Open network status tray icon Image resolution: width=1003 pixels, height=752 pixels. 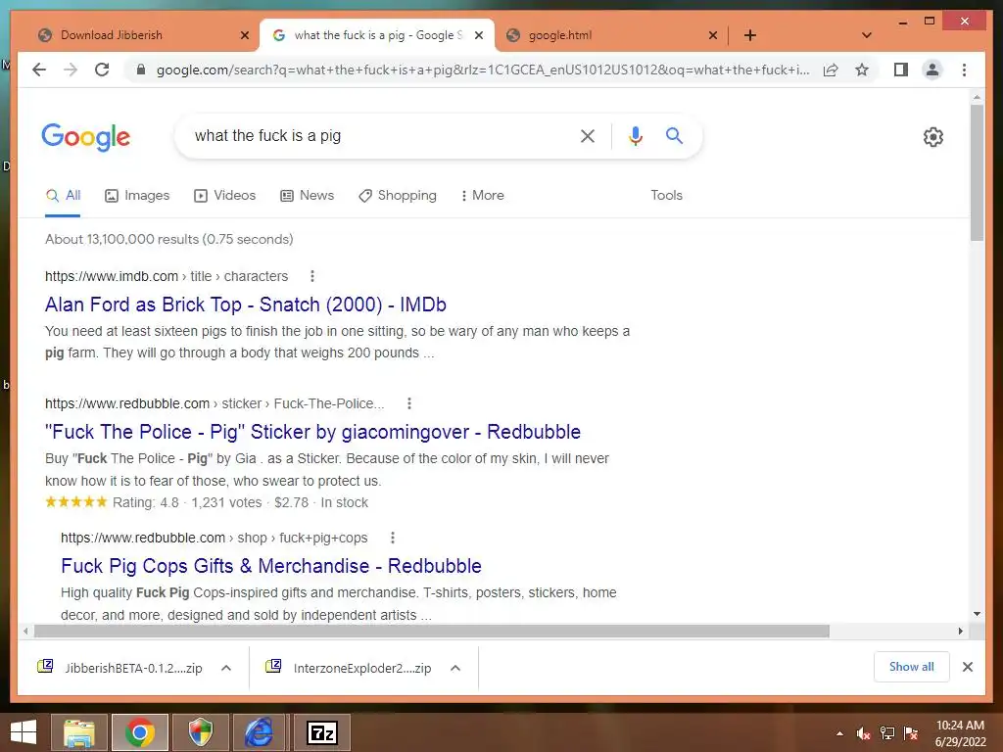tap(887, 733)
